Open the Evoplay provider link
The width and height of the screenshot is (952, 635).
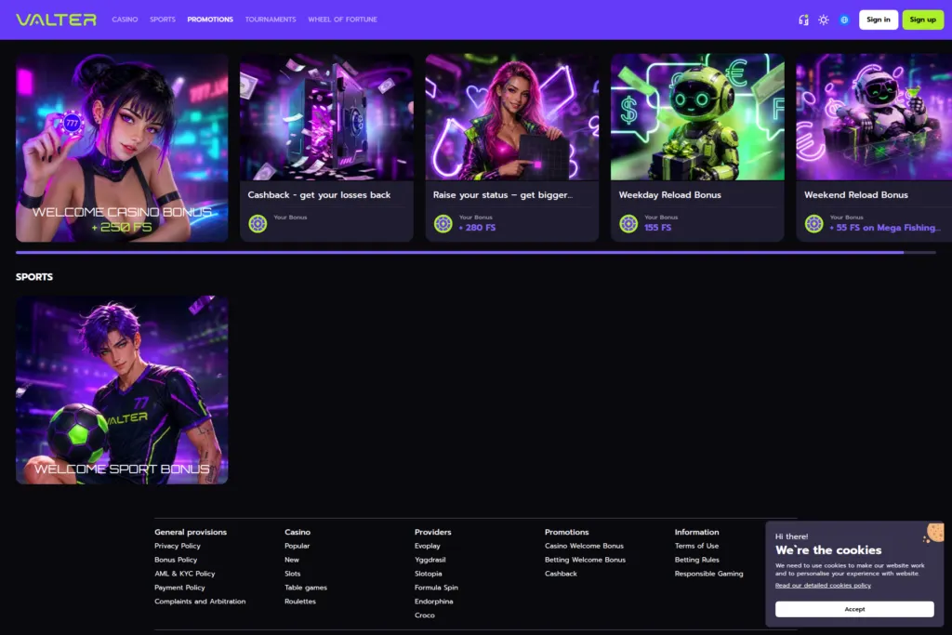click(428, 546)
